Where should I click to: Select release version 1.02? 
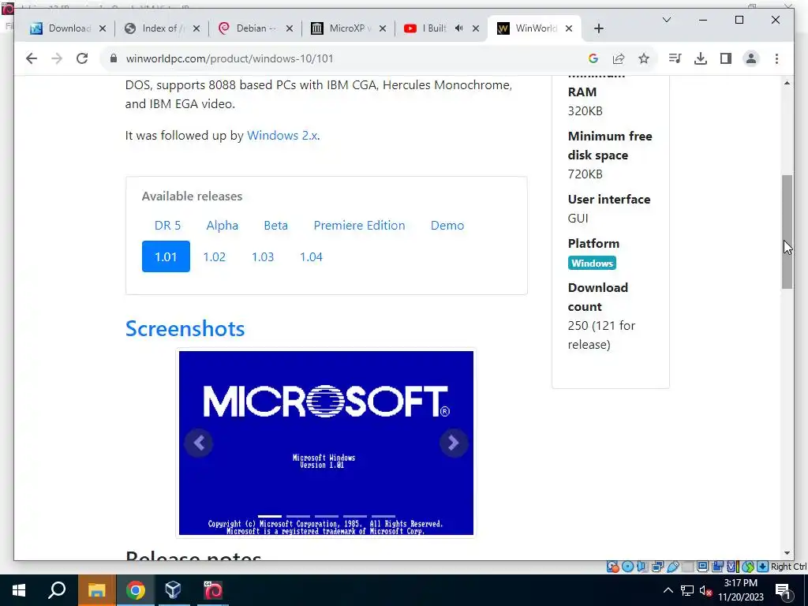click(x=215, y=256)
